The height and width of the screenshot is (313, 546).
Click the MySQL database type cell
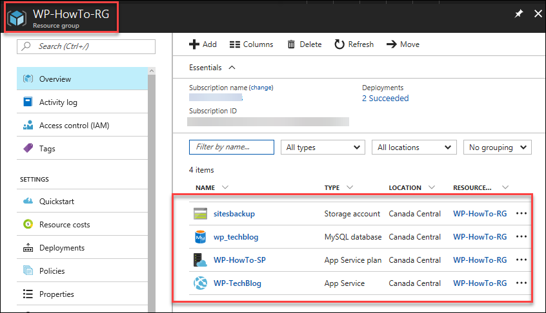point(353,237)
